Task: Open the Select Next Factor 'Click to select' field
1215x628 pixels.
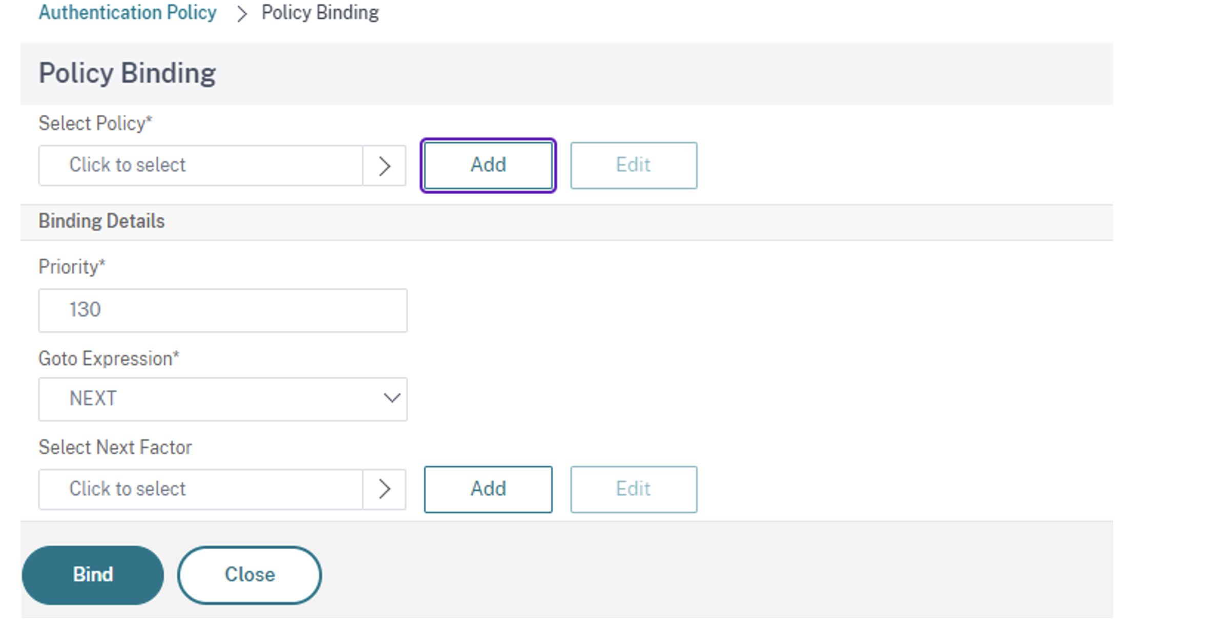Action: pyautogui.click(x=201, y=489)
